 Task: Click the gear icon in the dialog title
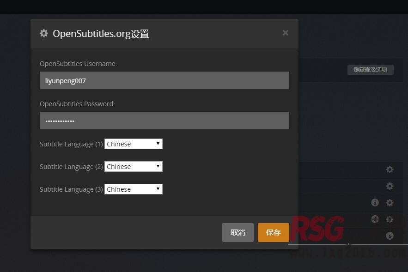44,33
